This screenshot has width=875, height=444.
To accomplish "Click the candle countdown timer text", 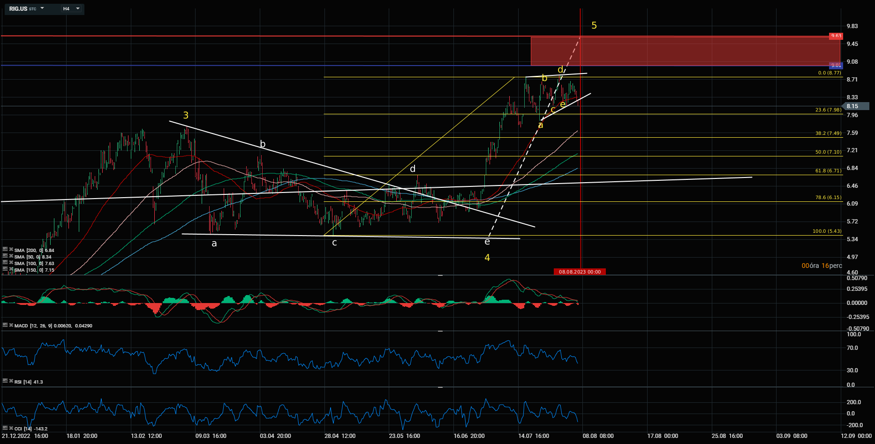I will (x=822, y=266).
